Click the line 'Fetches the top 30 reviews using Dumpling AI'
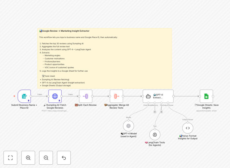This screenshot has width=230, height=168. point(63,44)
